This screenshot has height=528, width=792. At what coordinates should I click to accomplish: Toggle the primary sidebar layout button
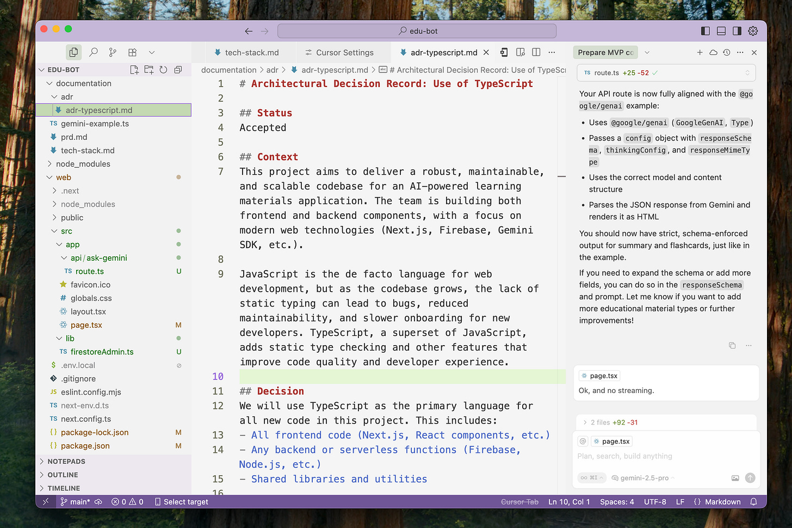(706, 31)
